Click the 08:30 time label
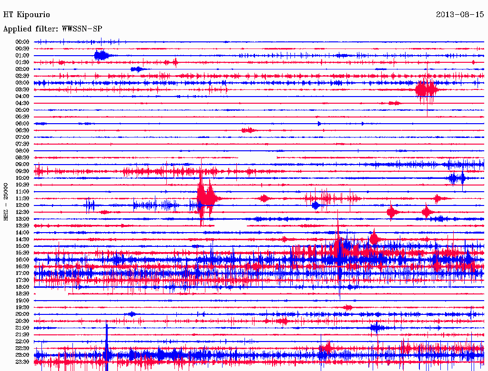 point(22,158)
